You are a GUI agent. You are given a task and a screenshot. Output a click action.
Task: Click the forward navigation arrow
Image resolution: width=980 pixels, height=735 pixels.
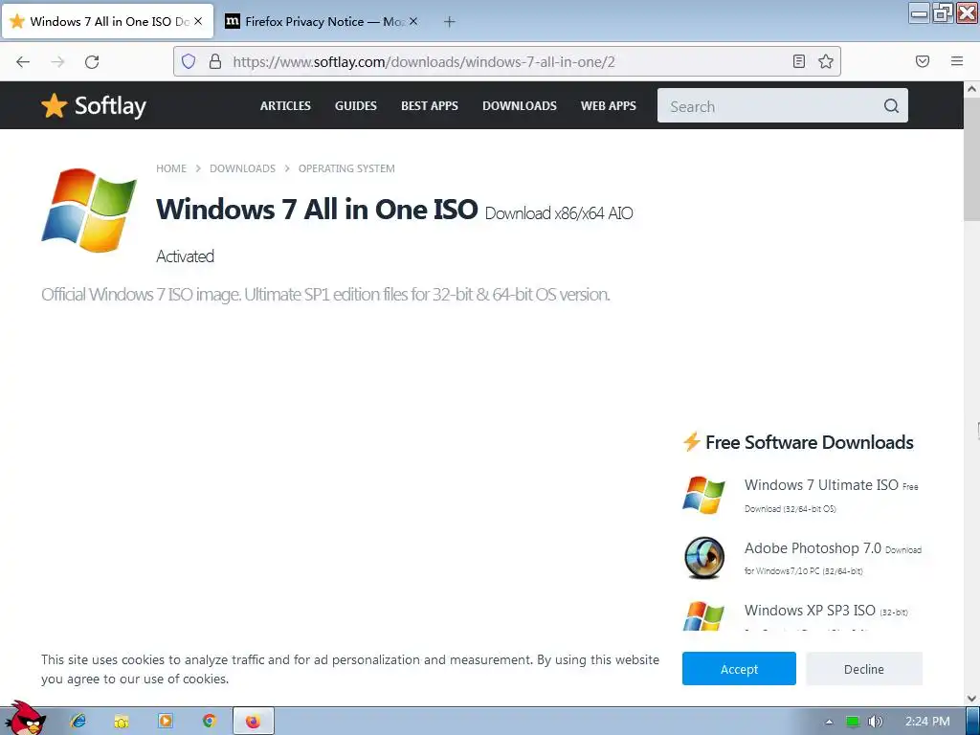point(57,61)
